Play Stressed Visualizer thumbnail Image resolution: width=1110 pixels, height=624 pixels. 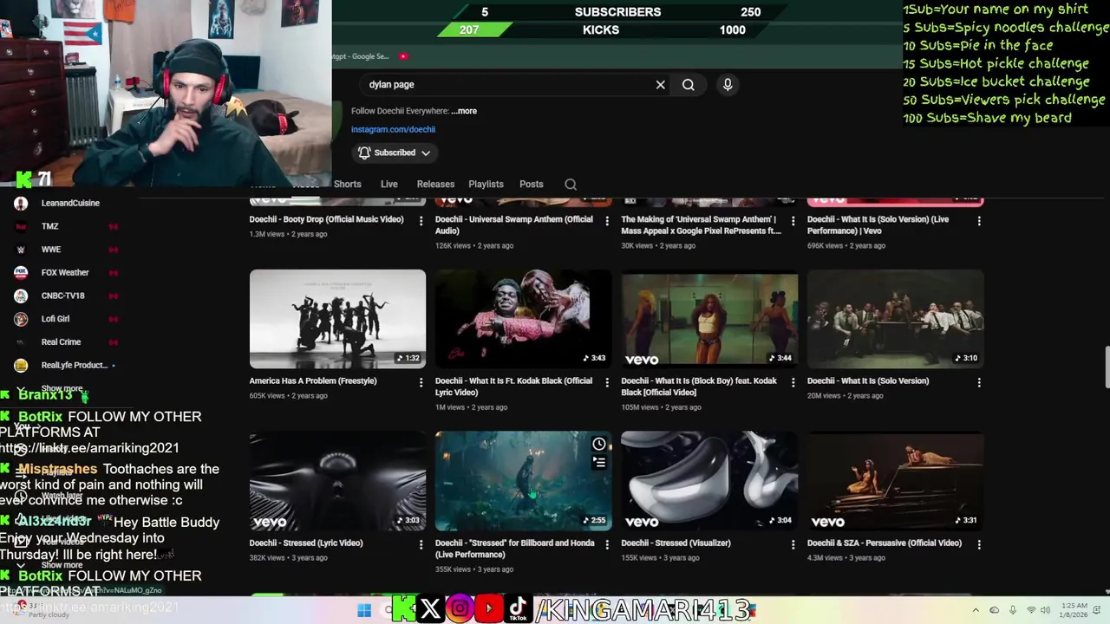coord(709,481)
